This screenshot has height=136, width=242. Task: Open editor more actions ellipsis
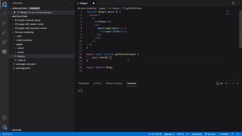238,3
